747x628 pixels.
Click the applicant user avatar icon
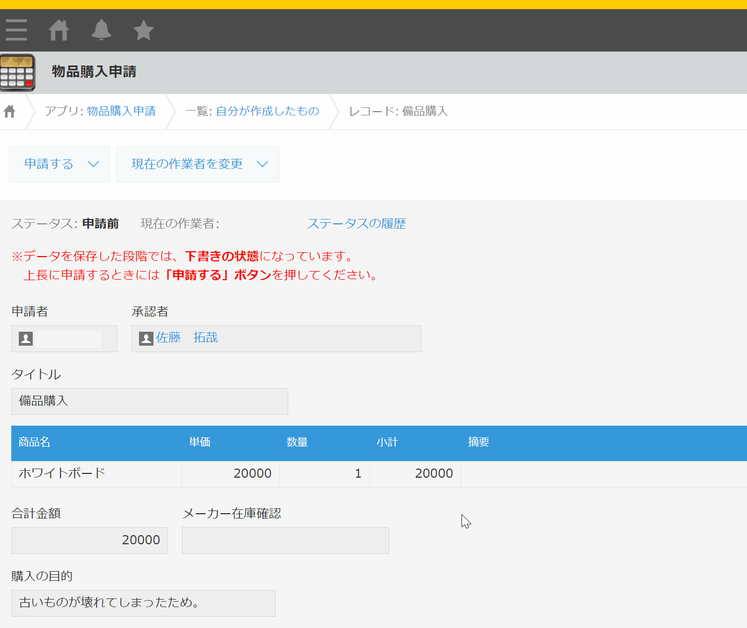tap(26, 339)
